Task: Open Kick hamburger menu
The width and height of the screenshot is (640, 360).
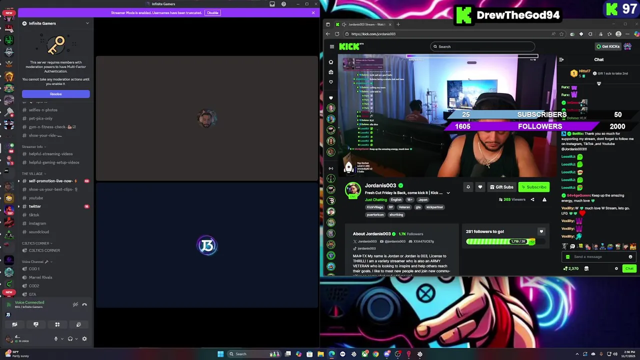Action: (331, 46)
